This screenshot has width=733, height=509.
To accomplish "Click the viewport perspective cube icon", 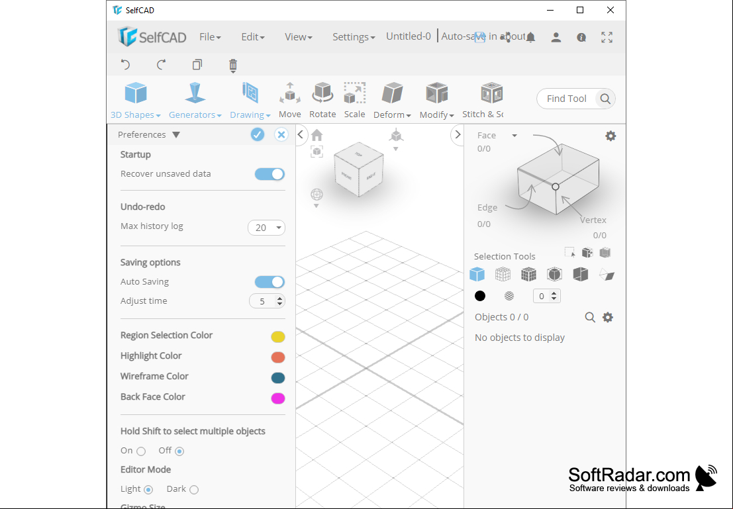I will (x=397, y=136).
